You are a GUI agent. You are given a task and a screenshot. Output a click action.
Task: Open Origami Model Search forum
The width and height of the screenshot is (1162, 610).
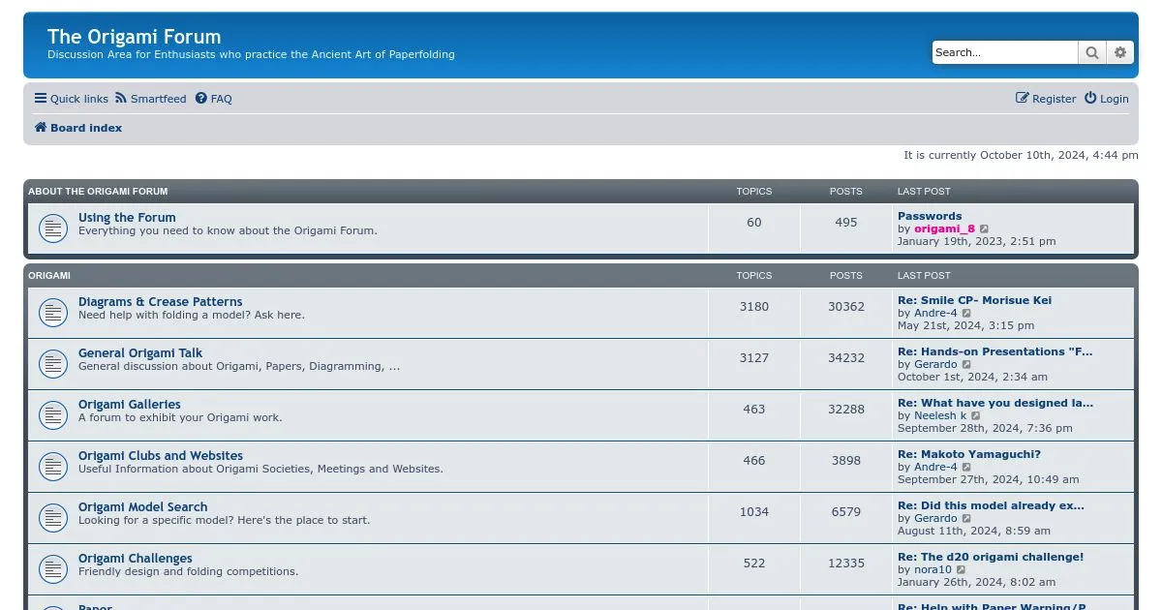click(143, 507)
